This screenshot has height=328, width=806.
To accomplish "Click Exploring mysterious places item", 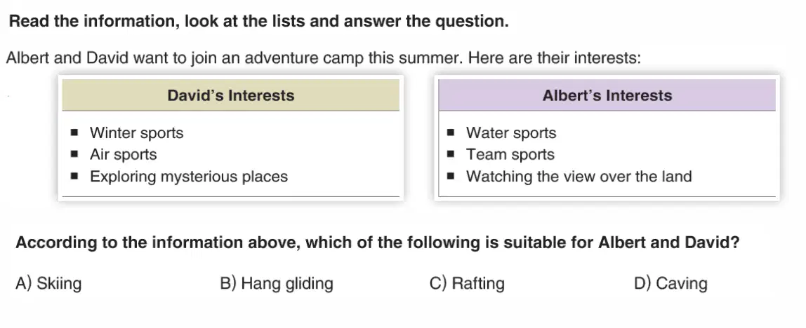I will click(189, 177).
